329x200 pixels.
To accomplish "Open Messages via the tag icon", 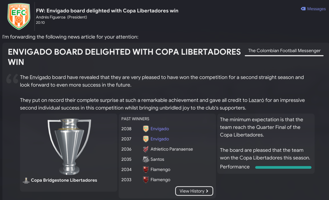I will 303,9.
